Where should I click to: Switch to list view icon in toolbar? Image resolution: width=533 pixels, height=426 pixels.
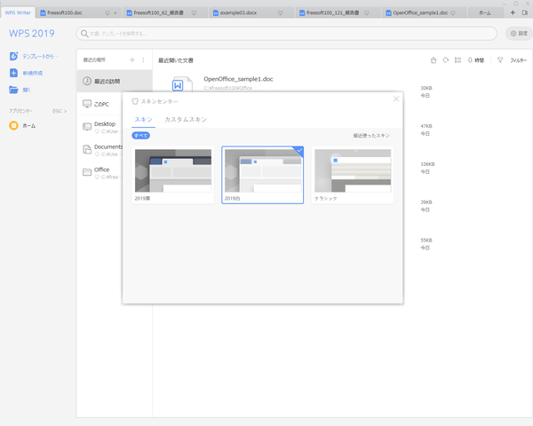pos(457,60)
